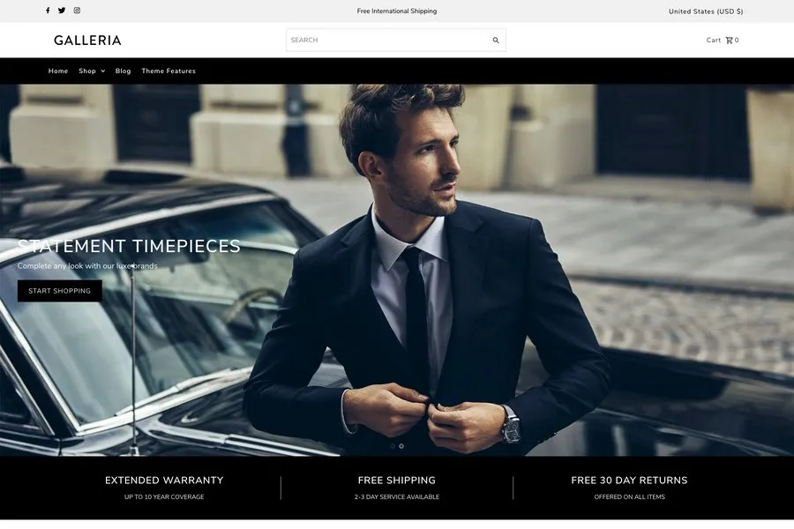Viewport: 794px width, 529px height.
Task: Click the Statement Timepieces hero heading
Action: click(129, 246)
